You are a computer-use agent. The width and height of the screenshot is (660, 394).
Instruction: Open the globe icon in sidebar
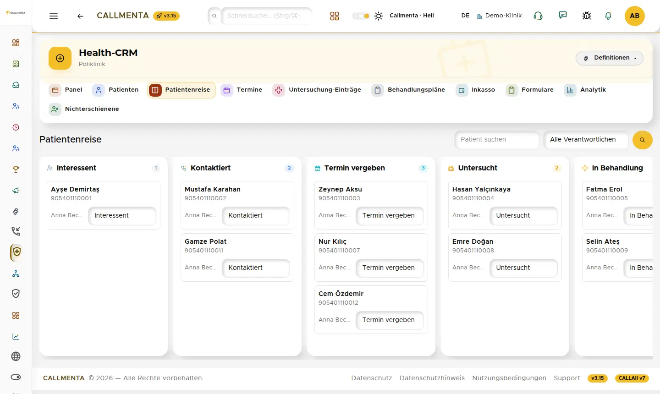point(16,356)
